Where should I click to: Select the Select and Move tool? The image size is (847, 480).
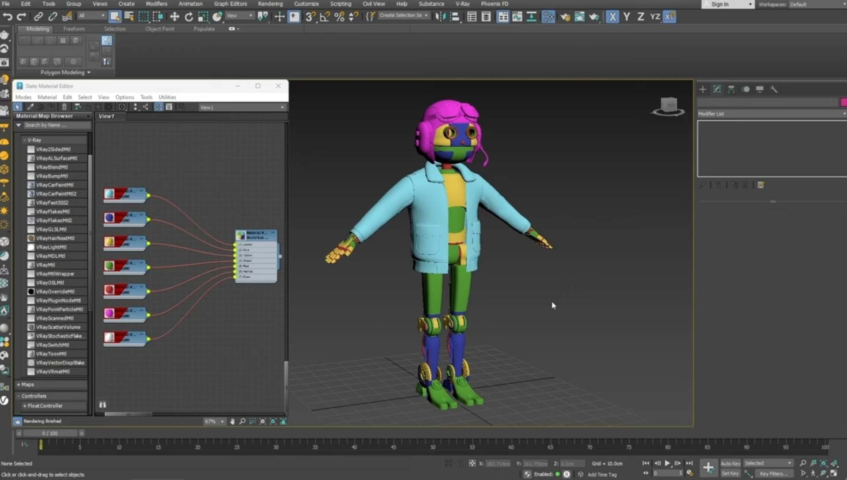point(174,17)
